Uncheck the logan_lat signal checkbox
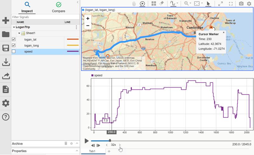This screenshot has height=155, width=254. coord(14,39)
